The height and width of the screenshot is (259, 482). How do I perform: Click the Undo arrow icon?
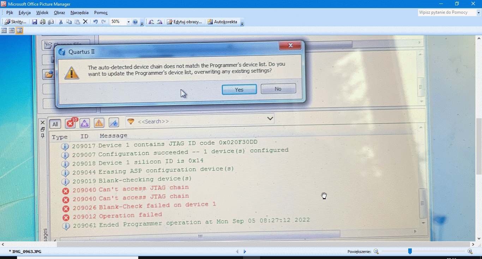95,22
